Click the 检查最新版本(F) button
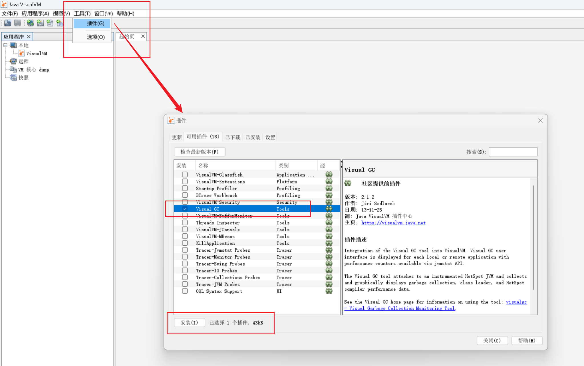 [200, 152]
